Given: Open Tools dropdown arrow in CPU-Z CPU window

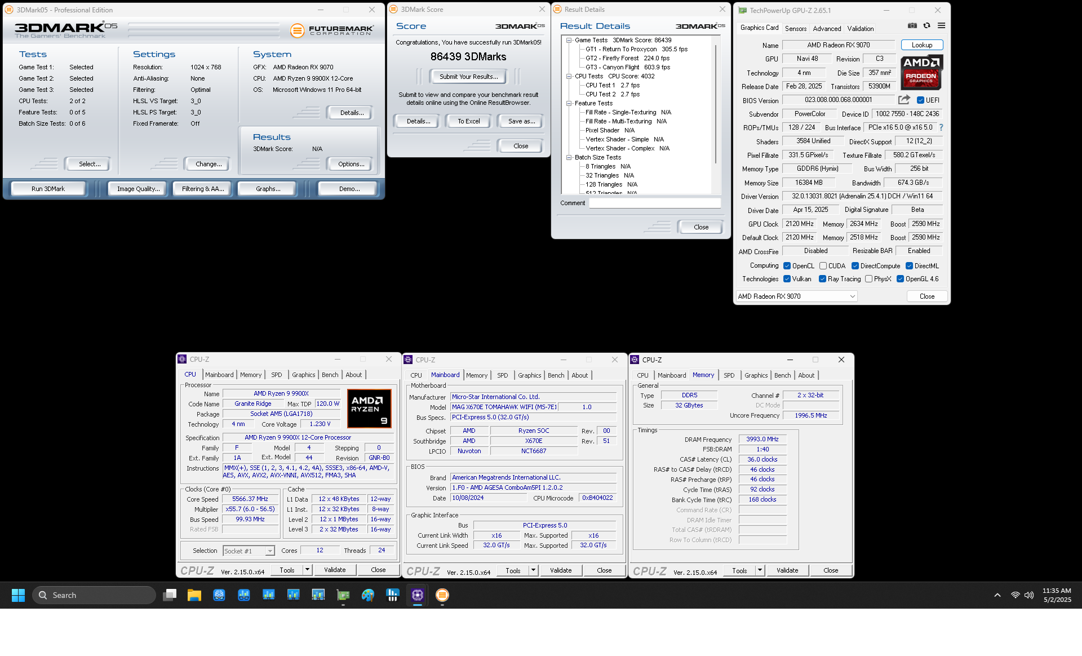Looking at the screenshot, I should coord(307,570).
